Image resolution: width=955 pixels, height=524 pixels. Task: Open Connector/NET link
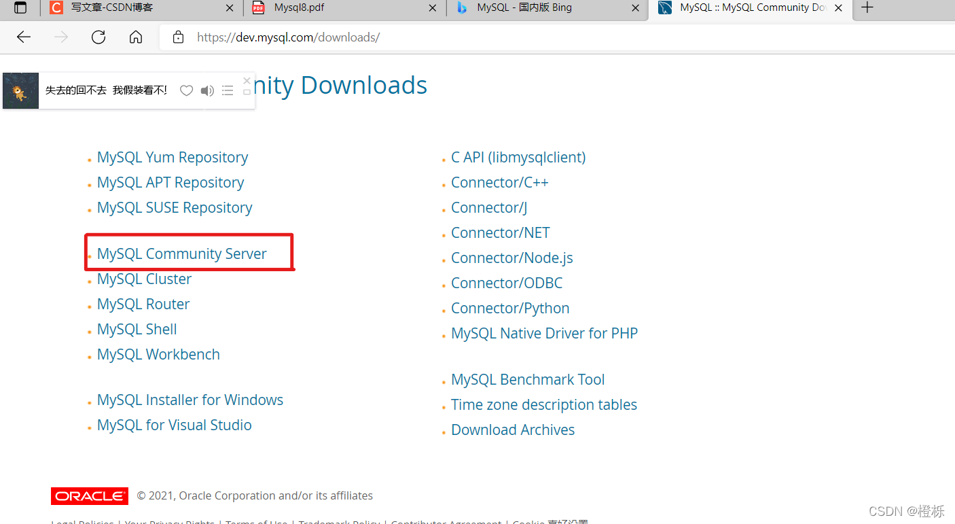[x=501, y=232]
